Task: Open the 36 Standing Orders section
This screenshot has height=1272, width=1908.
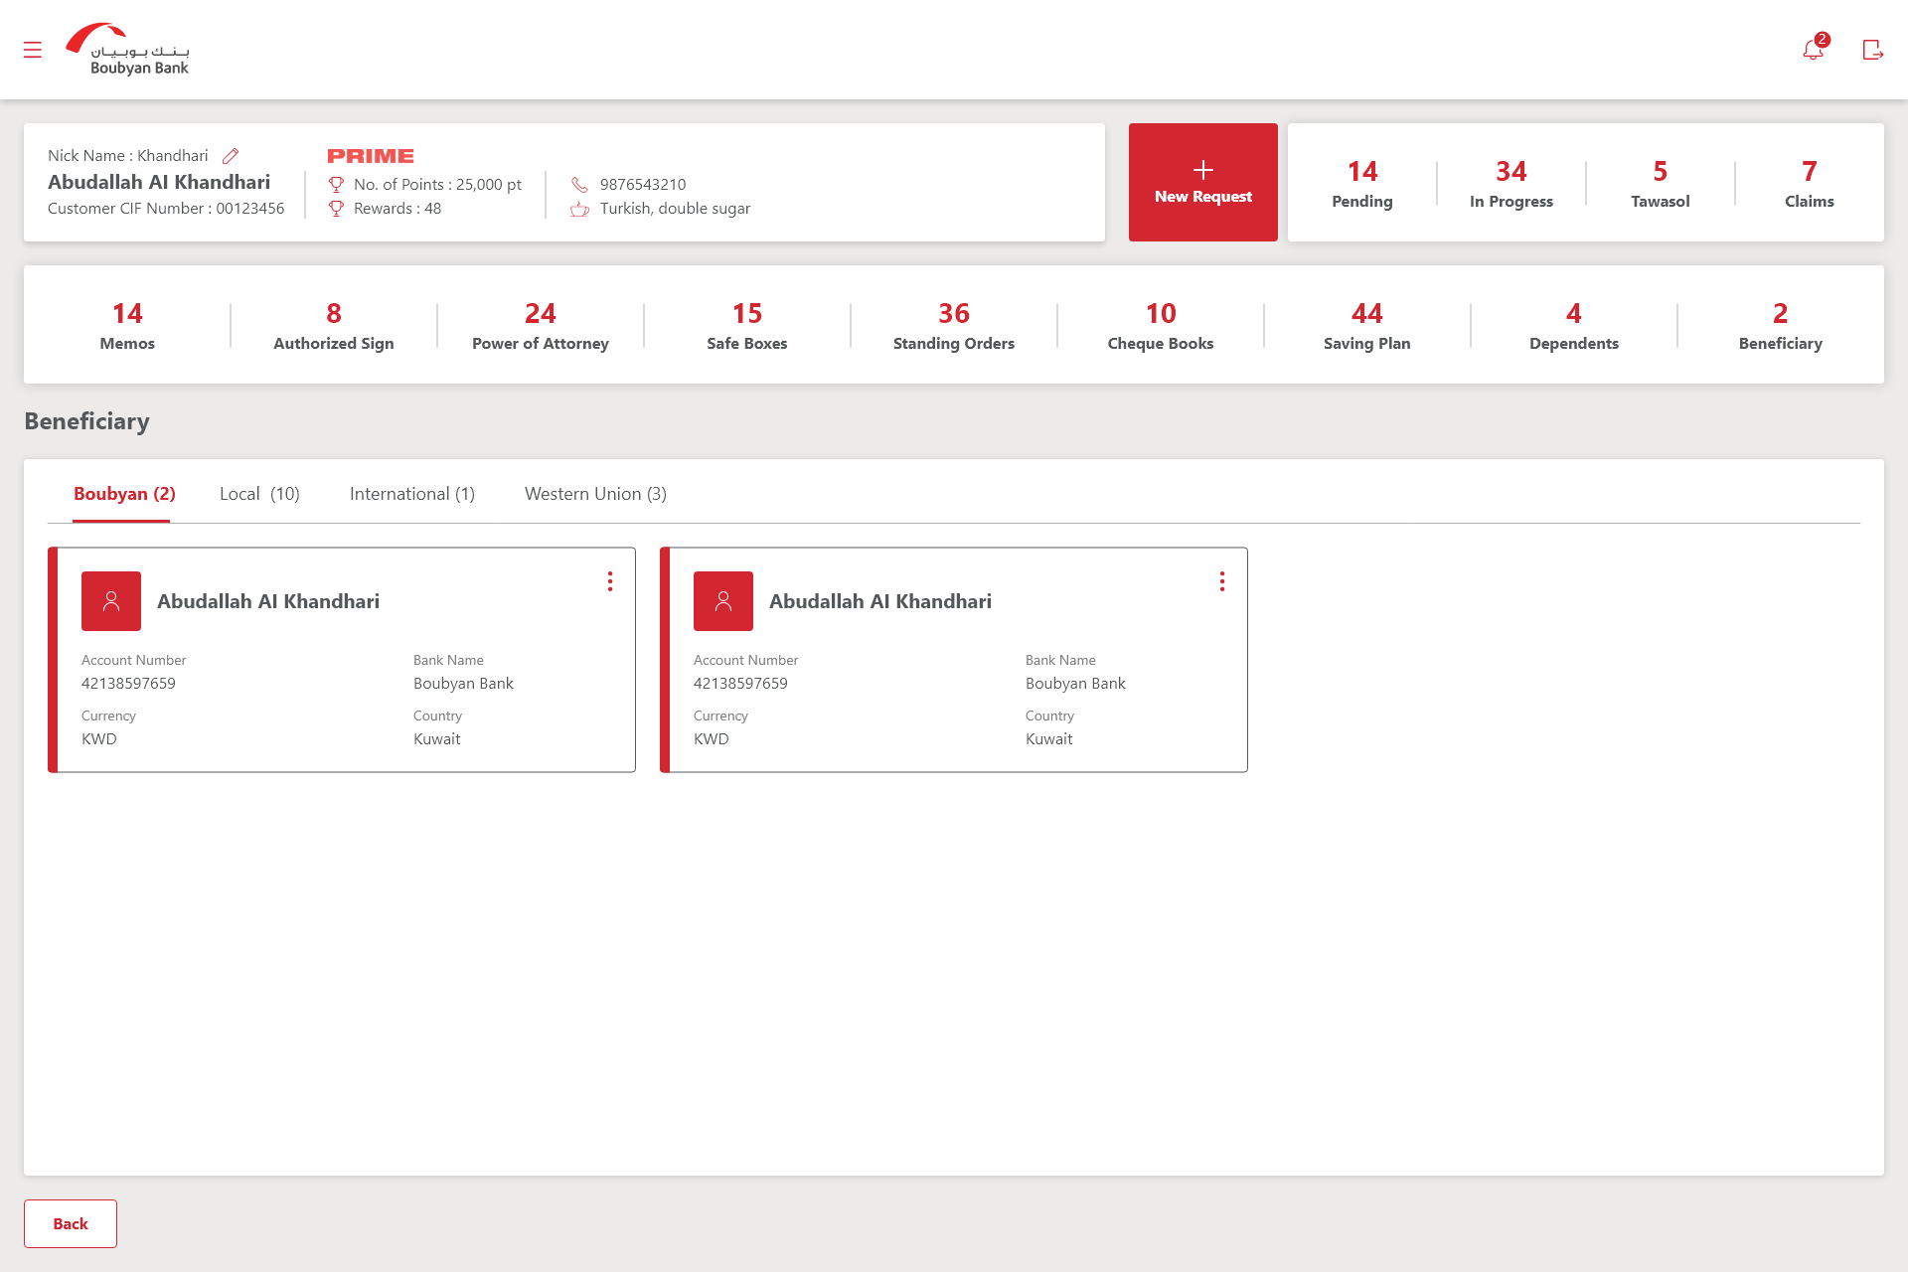Action: [x=953, y=326]
